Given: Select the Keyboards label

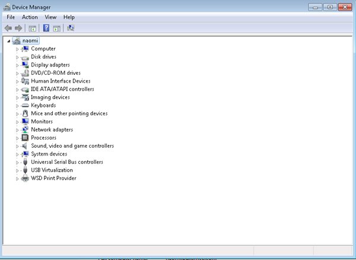Looking at the screenshot, I should click(x=43, y=105).
